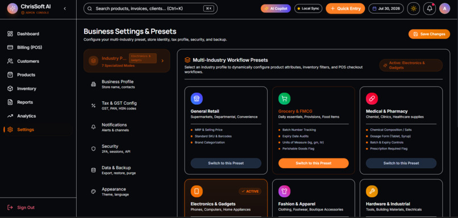Focus the search products, invoices, clients field
This screenshot has height=218, width=458.
[x=151, y=8]
